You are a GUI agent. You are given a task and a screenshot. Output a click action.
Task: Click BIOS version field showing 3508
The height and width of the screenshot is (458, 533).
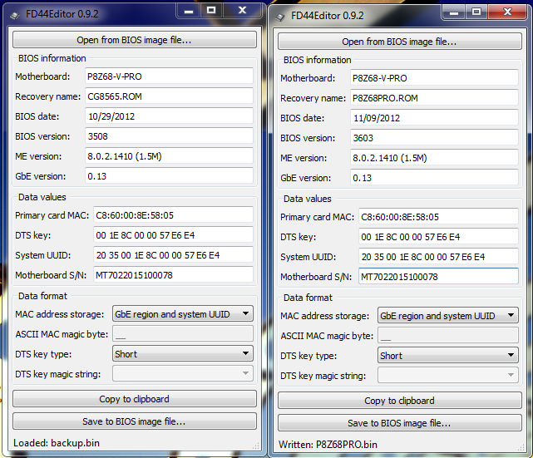click(x=169, y=136)
